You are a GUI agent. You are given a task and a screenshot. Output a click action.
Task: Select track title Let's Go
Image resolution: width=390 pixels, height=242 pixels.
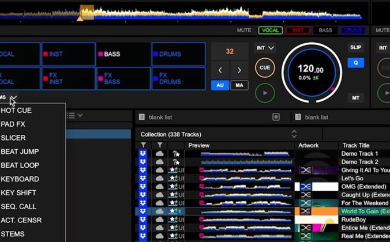pyautogui.click(x=352, y=179)
